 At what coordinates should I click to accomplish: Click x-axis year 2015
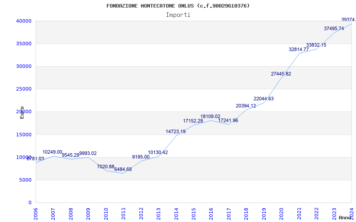point(194,214)
